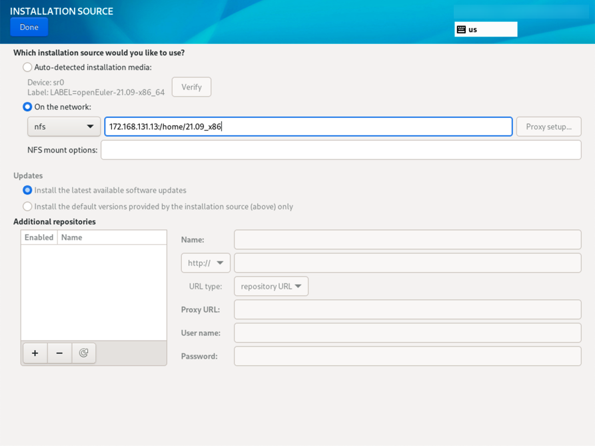Viewport: 595px width, 446px height.
Task: Click the Proxy URL input field
Action: [x=407, y=309]
